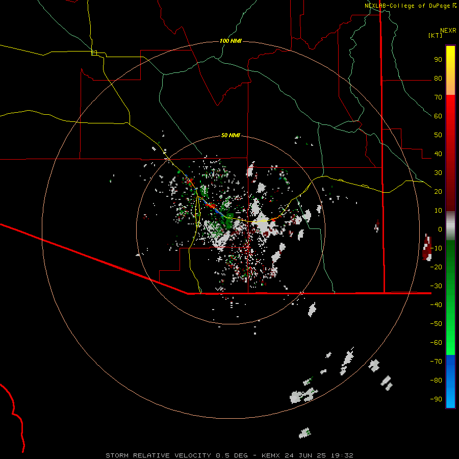The width and height of the screenshot is (459, 459).
Task: Click the -10 tick on velocity scale
Action: pos(436,248)
